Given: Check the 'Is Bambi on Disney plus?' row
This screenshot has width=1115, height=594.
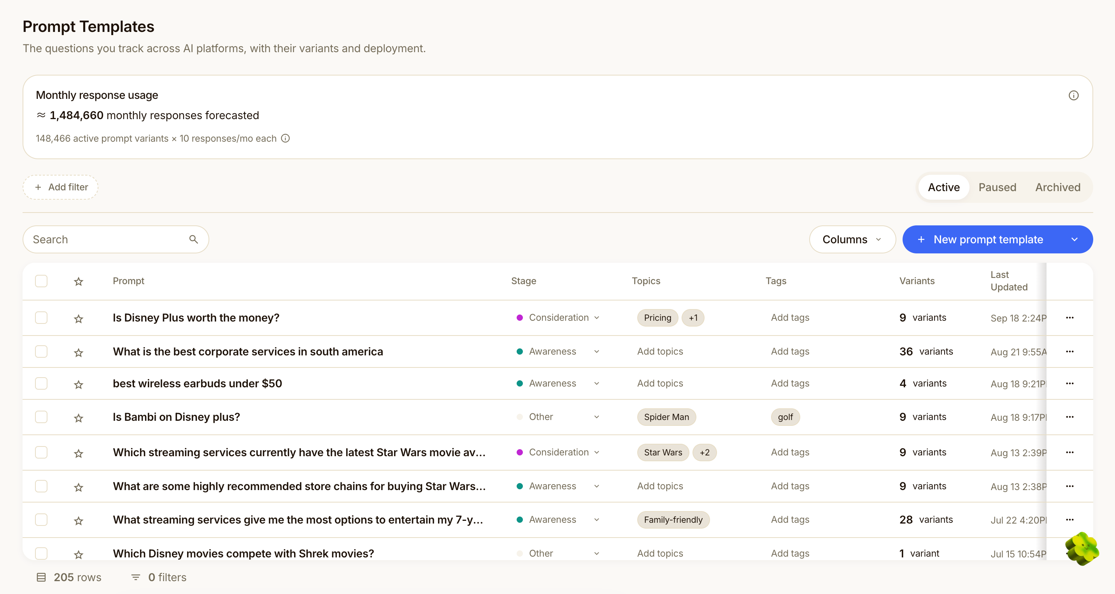Looking at the screenshot, I should (41, 417).
